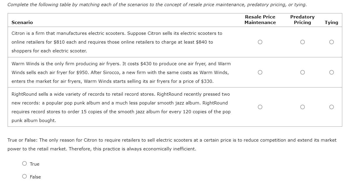The image size is (354, 182).
Task: Click the Scenario column header
Action: tap(22, 23)
